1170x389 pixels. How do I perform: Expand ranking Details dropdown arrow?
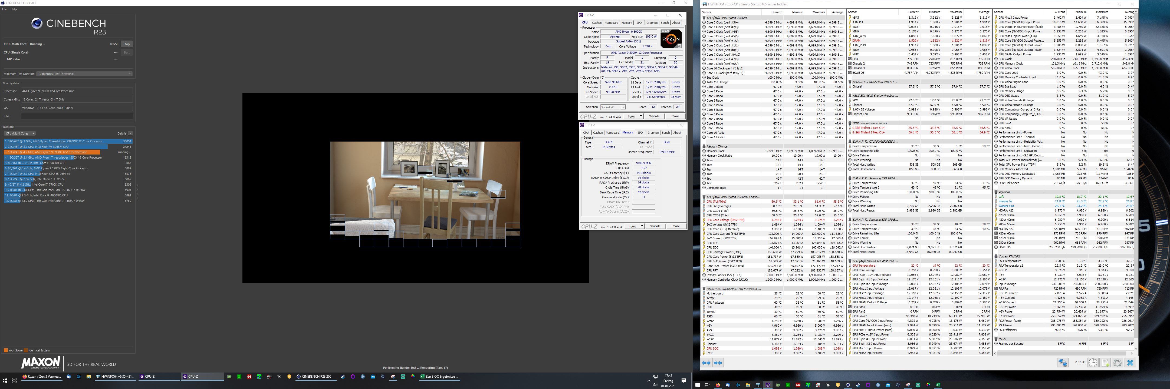(130, 133)
